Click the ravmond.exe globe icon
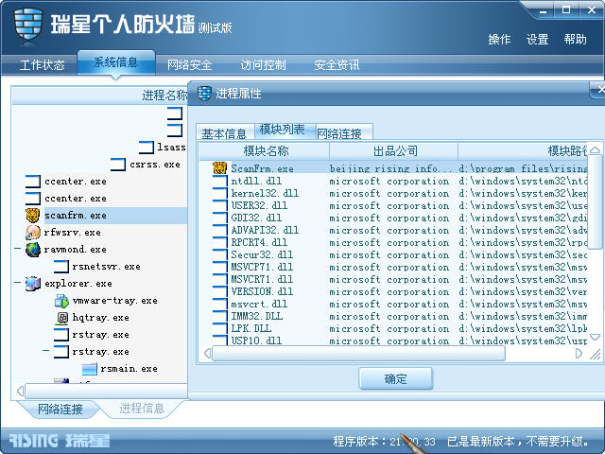 click(x=33, y=250)
